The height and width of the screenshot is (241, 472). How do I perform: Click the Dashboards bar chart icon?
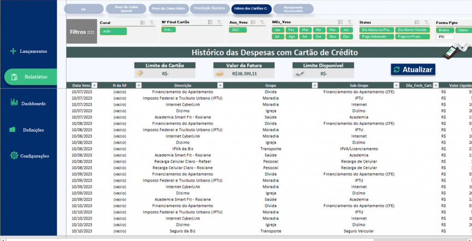[14, 102]
